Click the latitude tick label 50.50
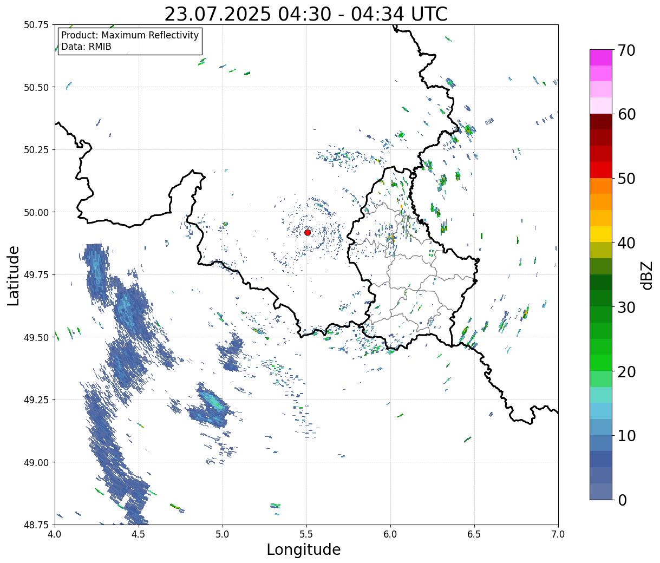Viewport: 660px width, 563px height. point(36,87)
